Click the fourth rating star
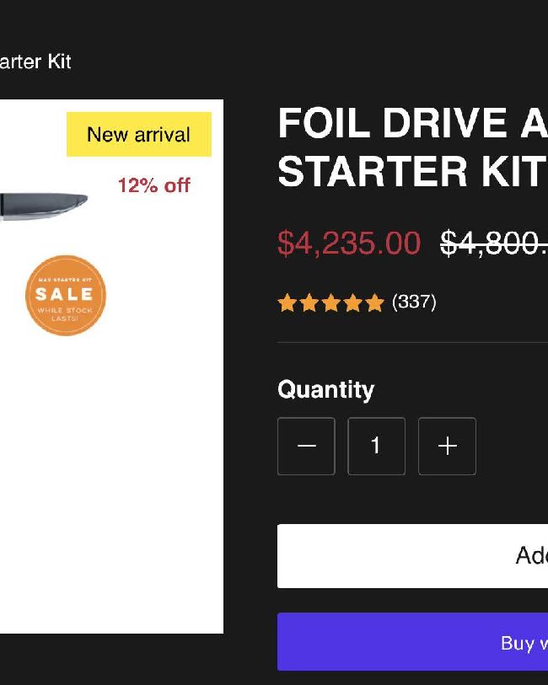 click(x=352, y=302)
